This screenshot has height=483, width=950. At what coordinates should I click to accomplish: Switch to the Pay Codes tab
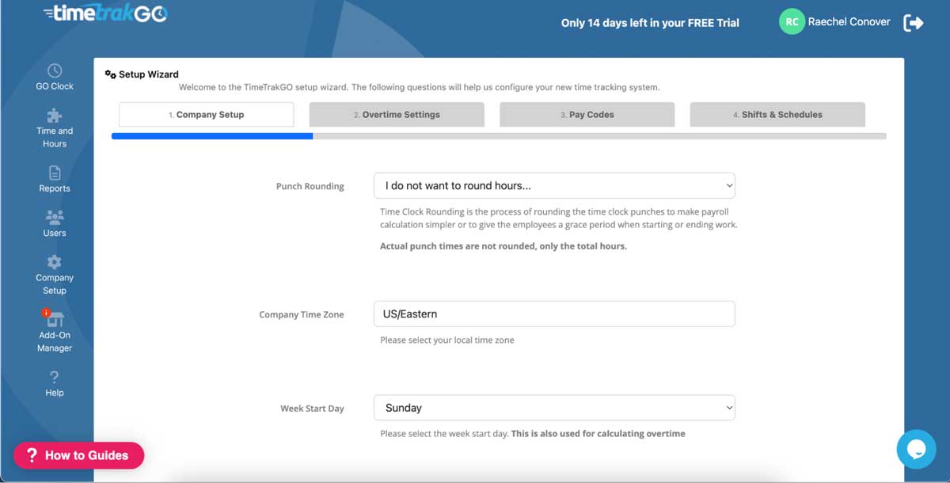tap(587, 115)
